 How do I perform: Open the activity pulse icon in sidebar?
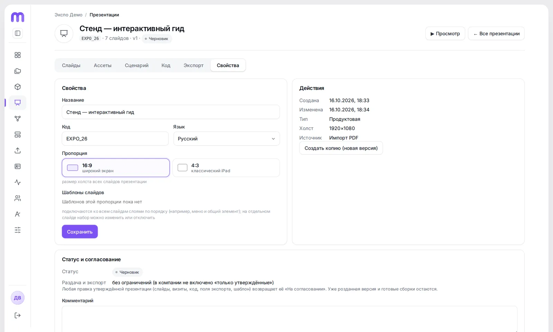point(18,182)
